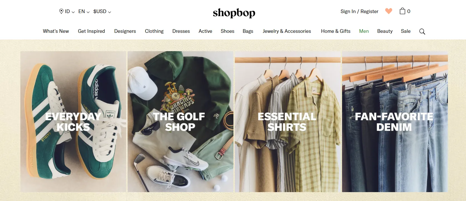The height and width of the screenshot is (201, 466).
Task: View wishlist via the heart icon
Action: 389,11
